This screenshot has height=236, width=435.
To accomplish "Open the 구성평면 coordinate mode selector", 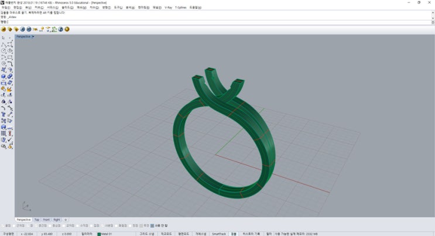I will point(8,234).
